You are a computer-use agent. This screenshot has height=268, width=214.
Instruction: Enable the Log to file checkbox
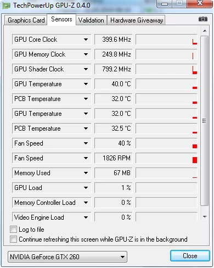(x=14, y=229)
